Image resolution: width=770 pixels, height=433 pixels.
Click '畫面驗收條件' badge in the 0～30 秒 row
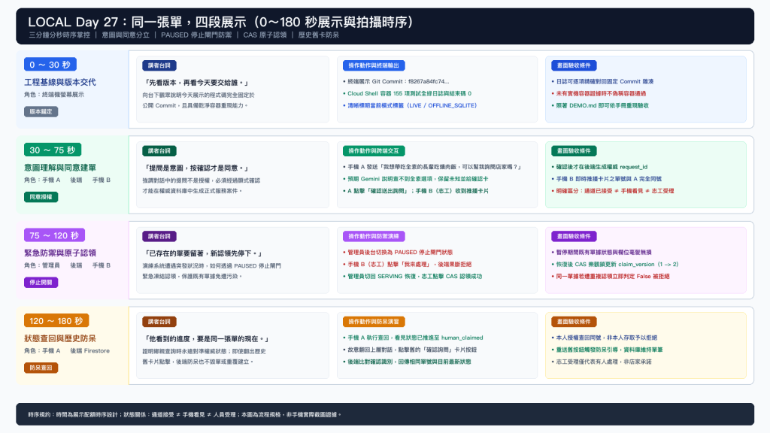coord(574,65)
